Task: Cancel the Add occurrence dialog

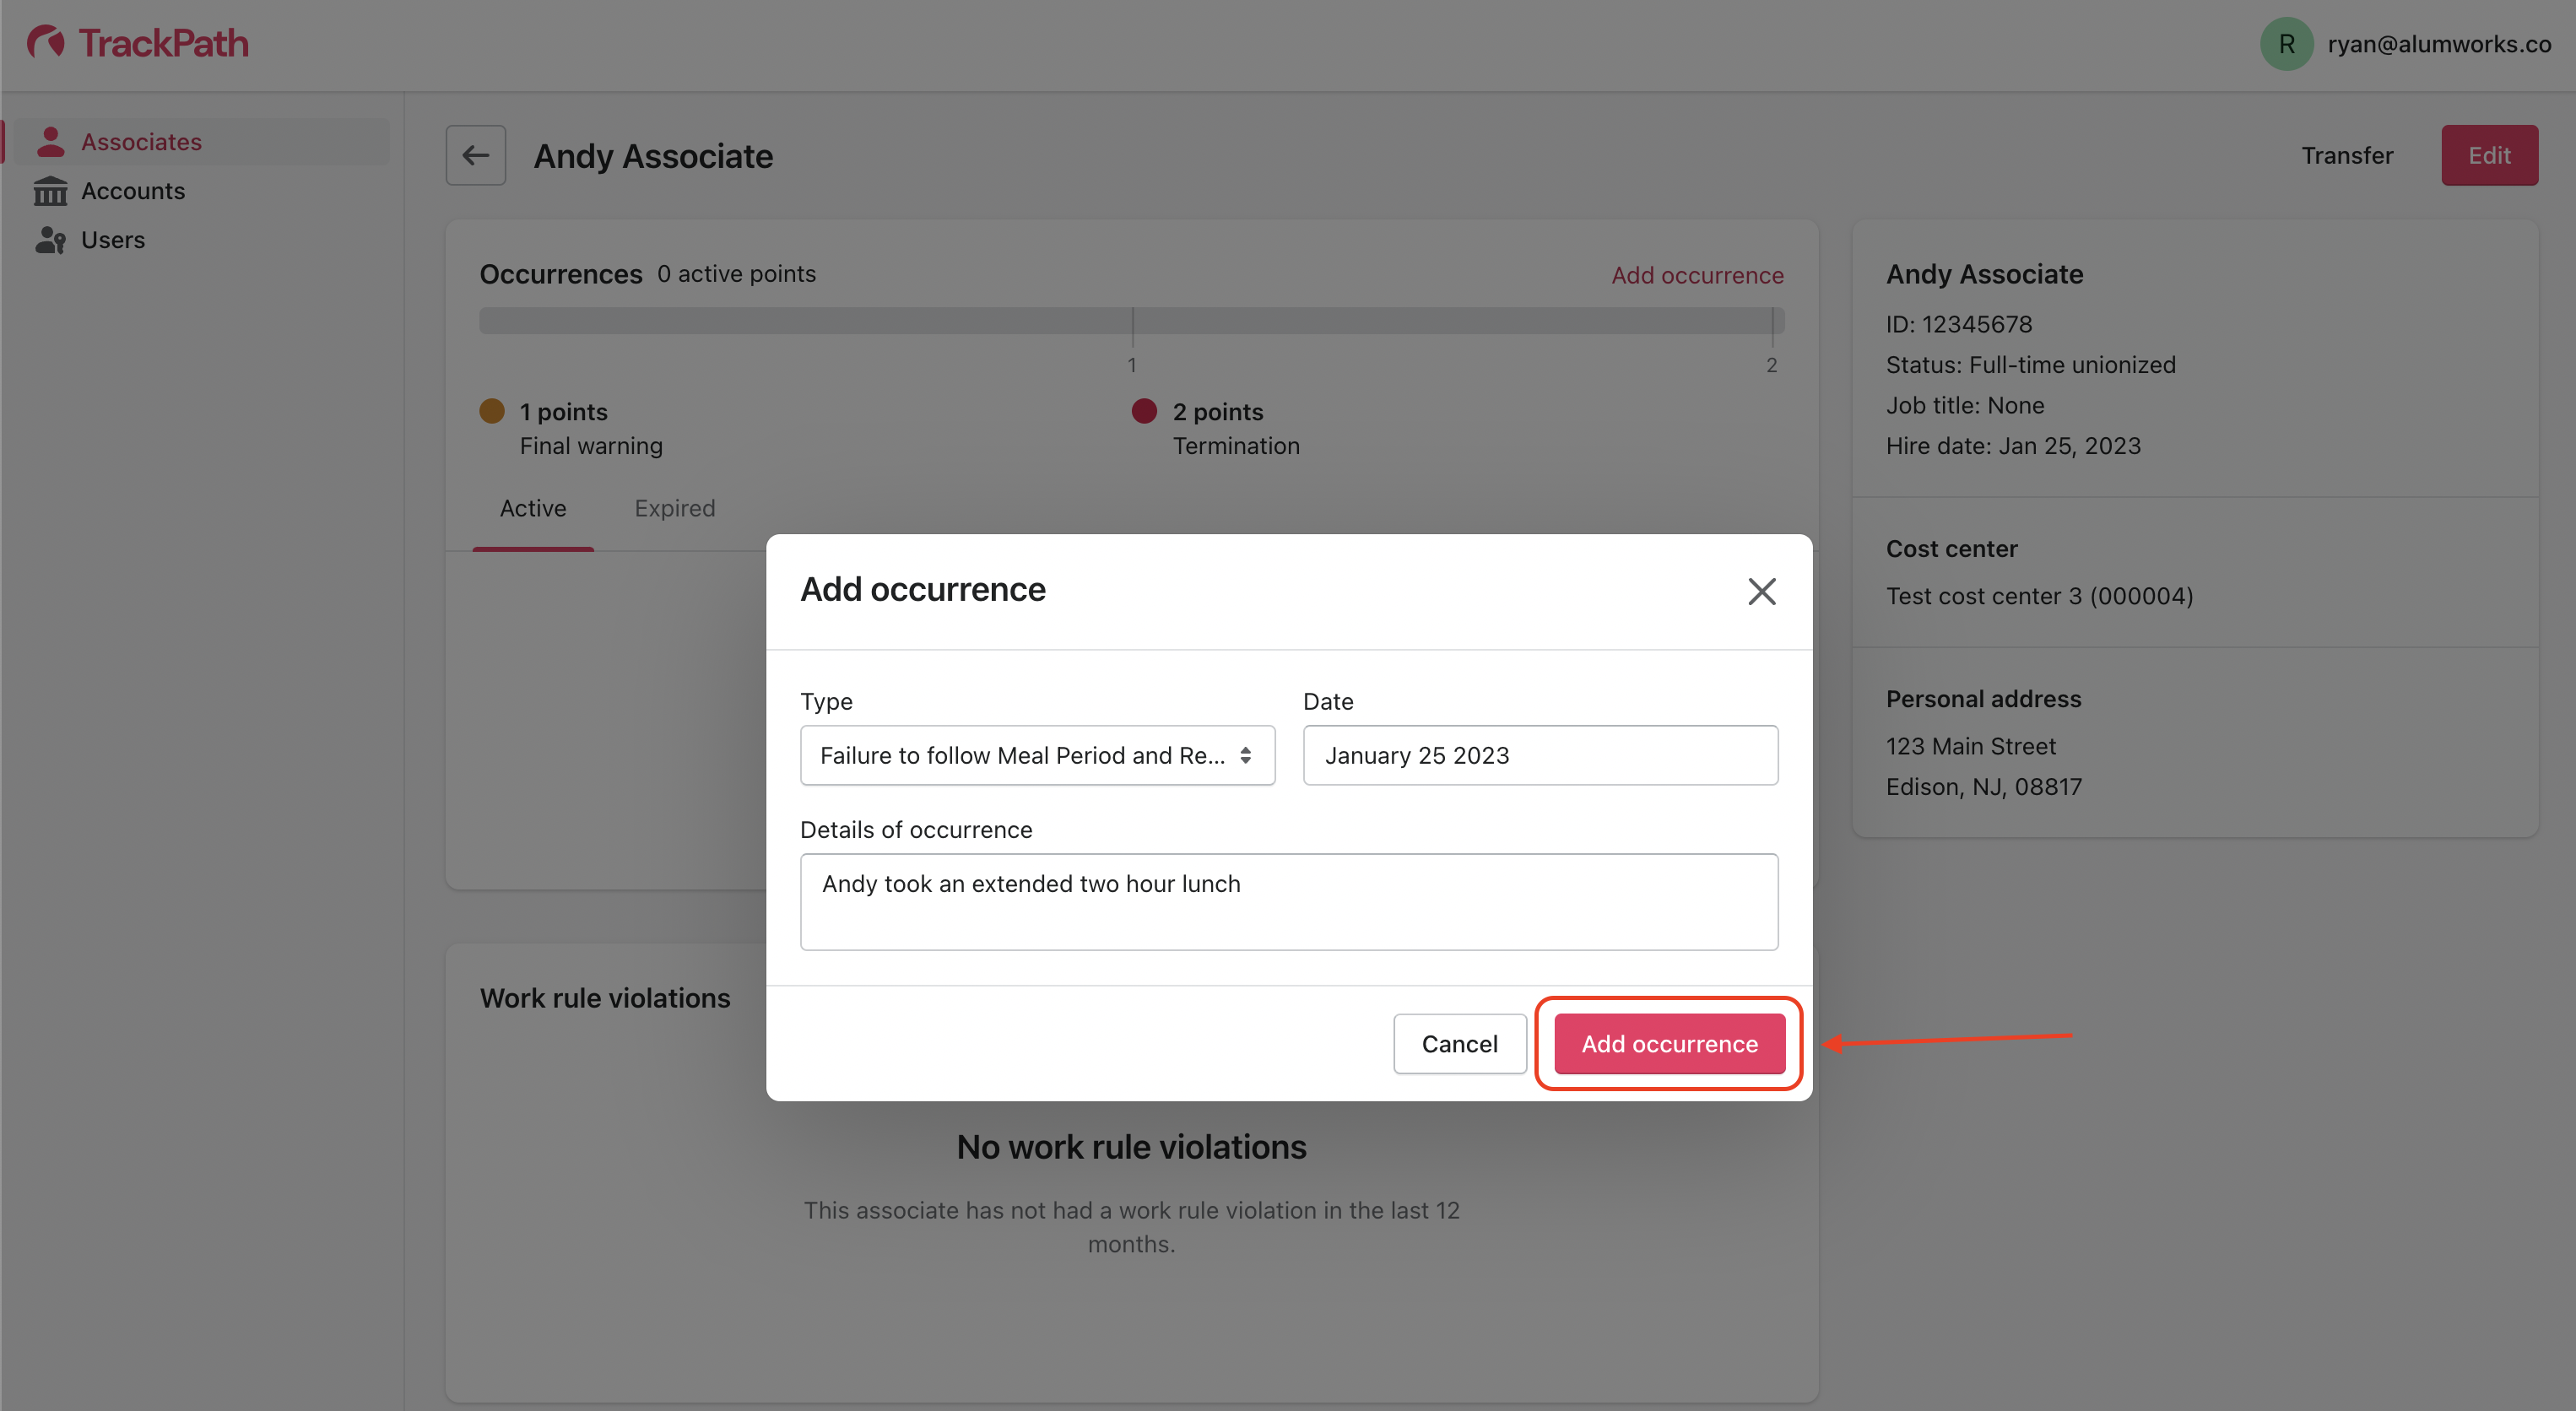Action: click(x=1459, y=1043)
